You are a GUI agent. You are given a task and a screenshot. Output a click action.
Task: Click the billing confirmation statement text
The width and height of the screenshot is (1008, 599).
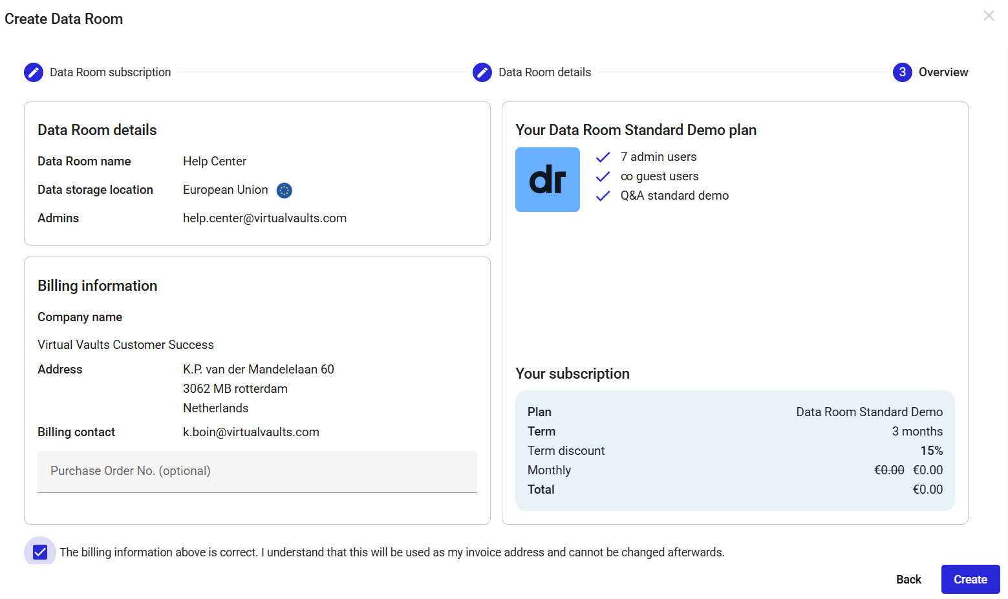[392, 552]
